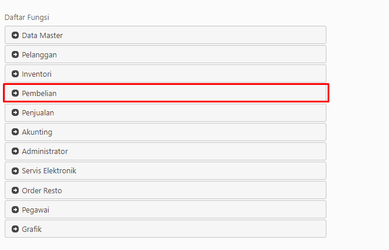The width and height of the screenshot is (389, 250).
Task: Select the Servis Elektronik entry text
Action: tap(49, 171)
